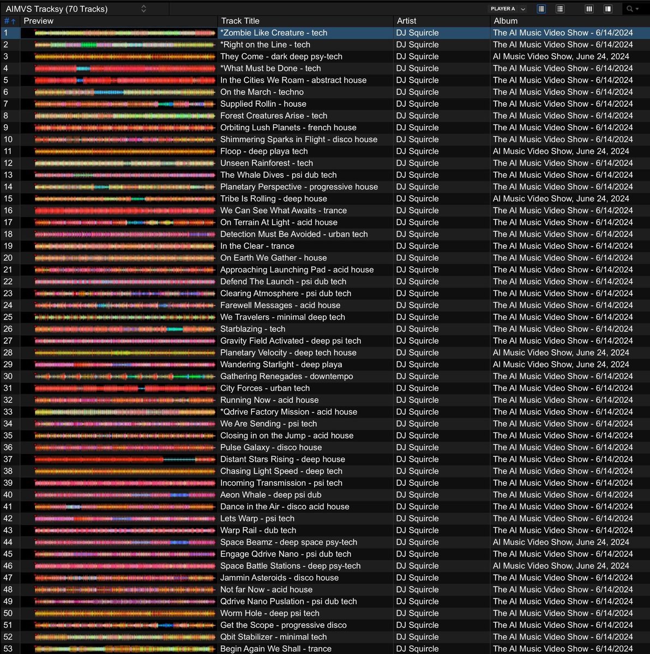Select "We Can See What Awaits - trance"
This screenshot has width=650, height=654.
(284, 210)
